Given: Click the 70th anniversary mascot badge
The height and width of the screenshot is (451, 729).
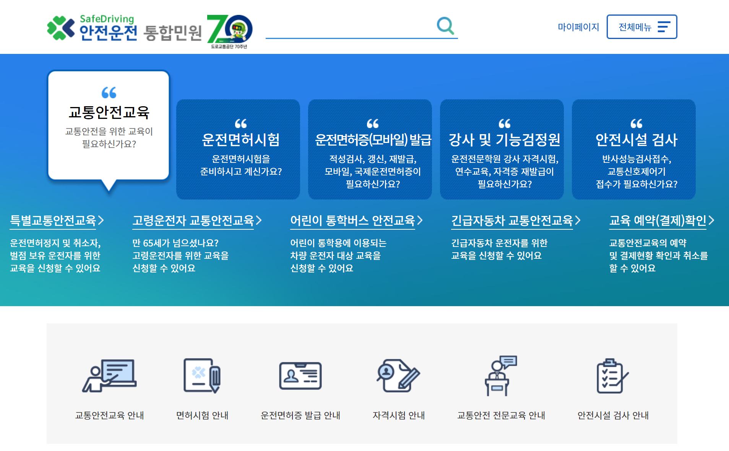Looking at the screenshot, I should tap(229, 31).
